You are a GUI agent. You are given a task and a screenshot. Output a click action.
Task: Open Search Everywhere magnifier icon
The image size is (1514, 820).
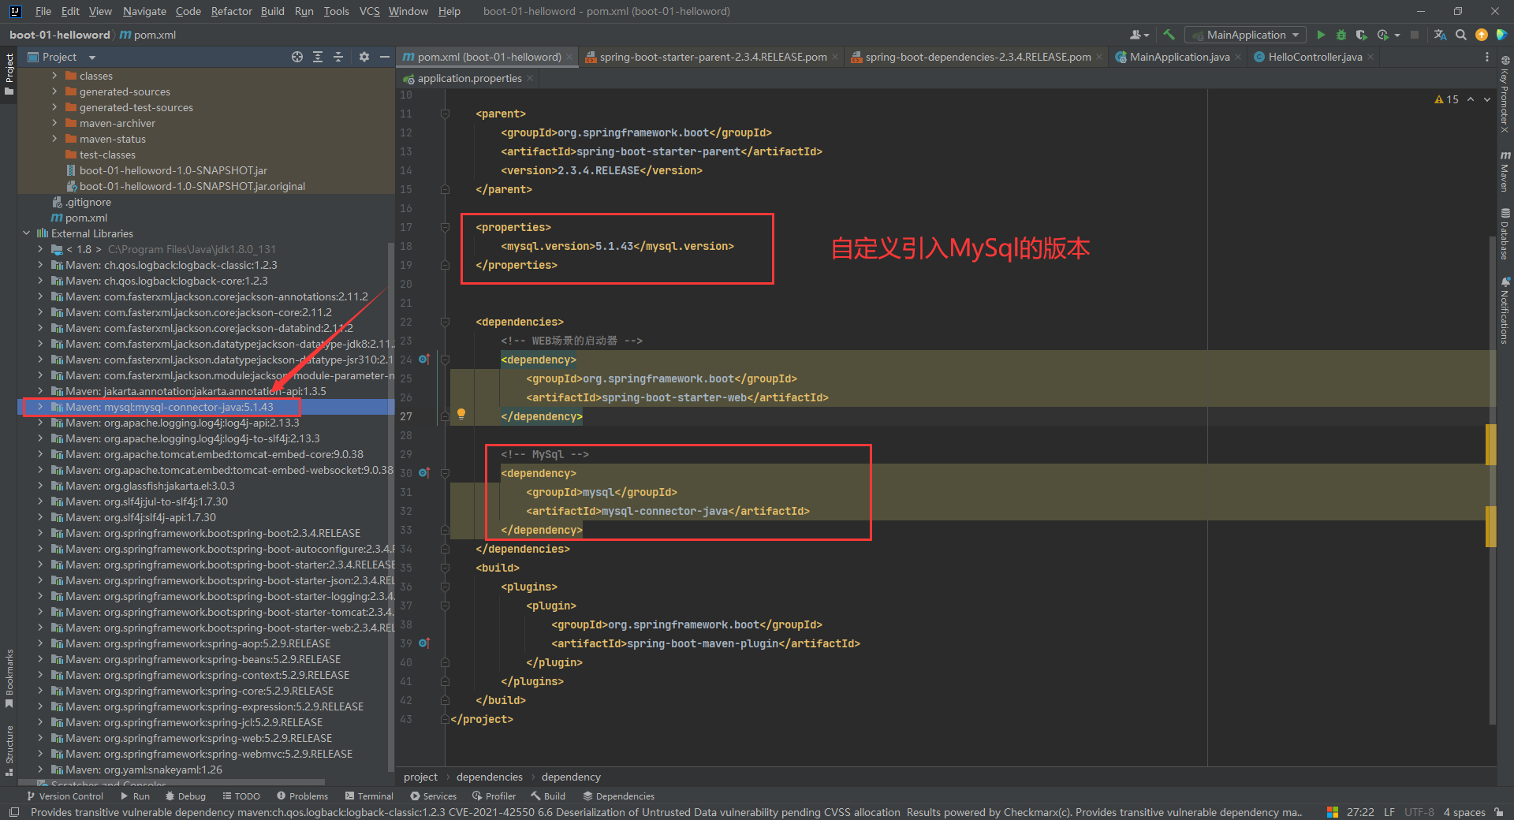[1461, 35]
